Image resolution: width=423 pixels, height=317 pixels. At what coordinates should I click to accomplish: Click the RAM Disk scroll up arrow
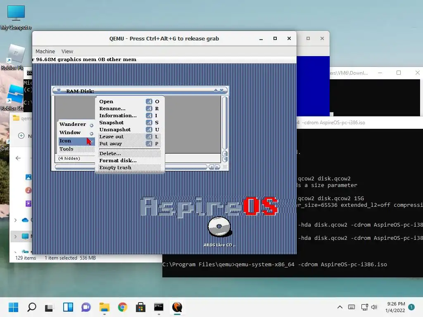tap(225, 154)
